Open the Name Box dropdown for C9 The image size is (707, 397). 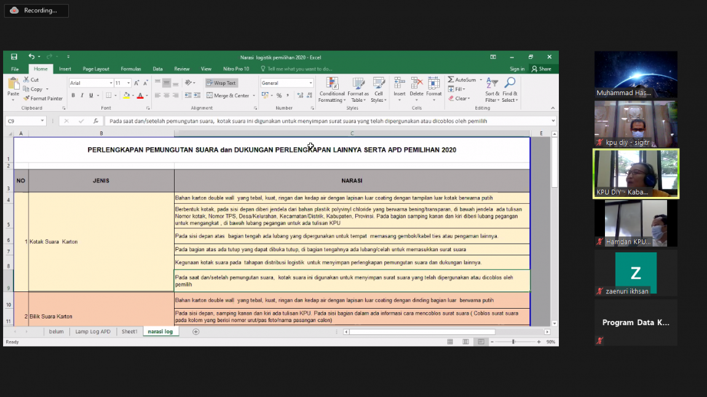click(x=42, y=121)
